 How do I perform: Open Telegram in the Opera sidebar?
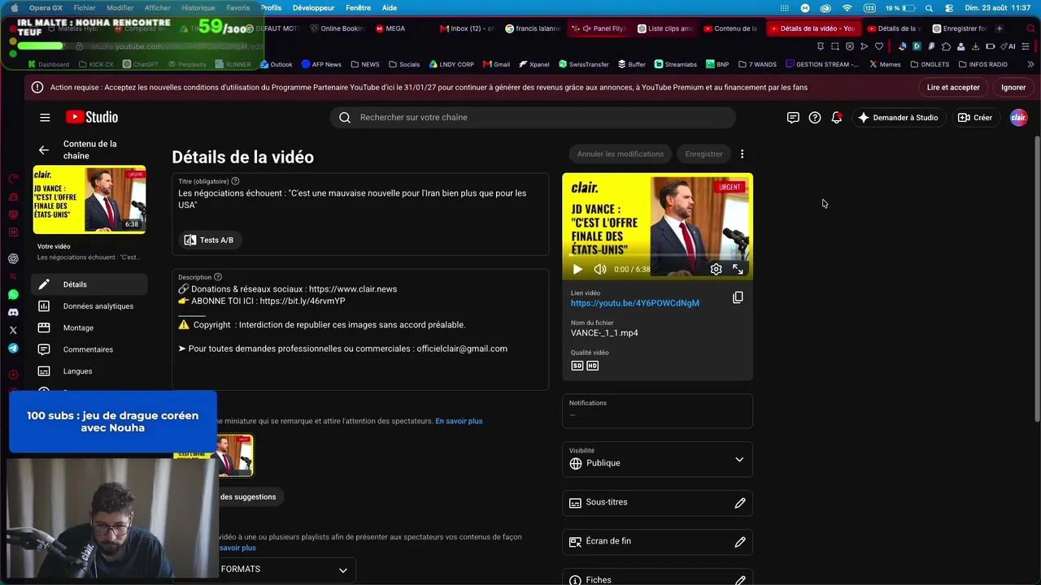pyautogui.click(x=13, y=348)
